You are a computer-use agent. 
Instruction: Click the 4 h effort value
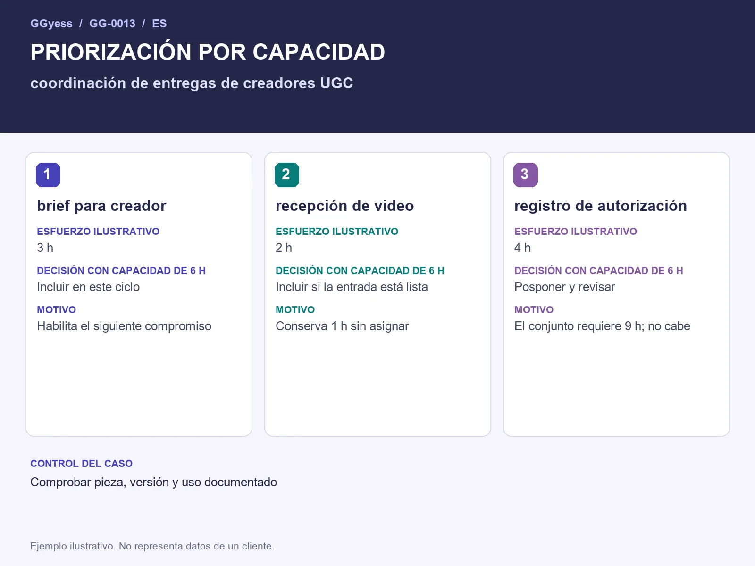(523, 248)
